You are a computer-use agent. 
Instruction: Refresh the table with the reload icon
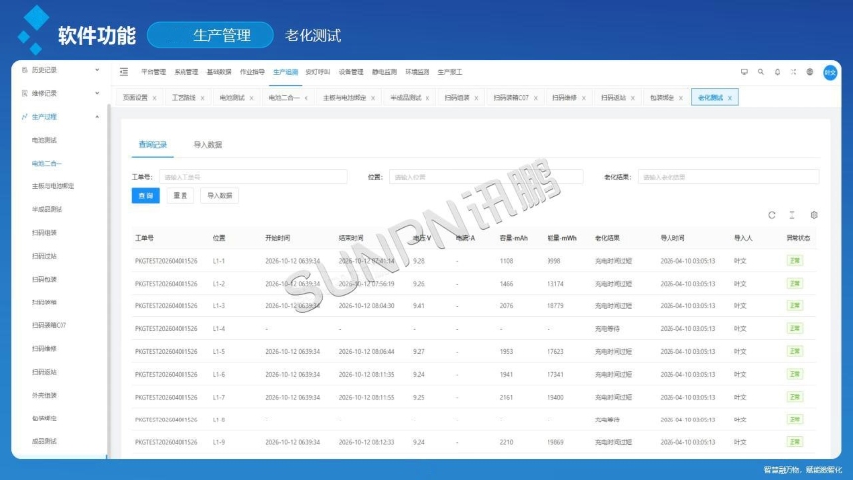772,215
